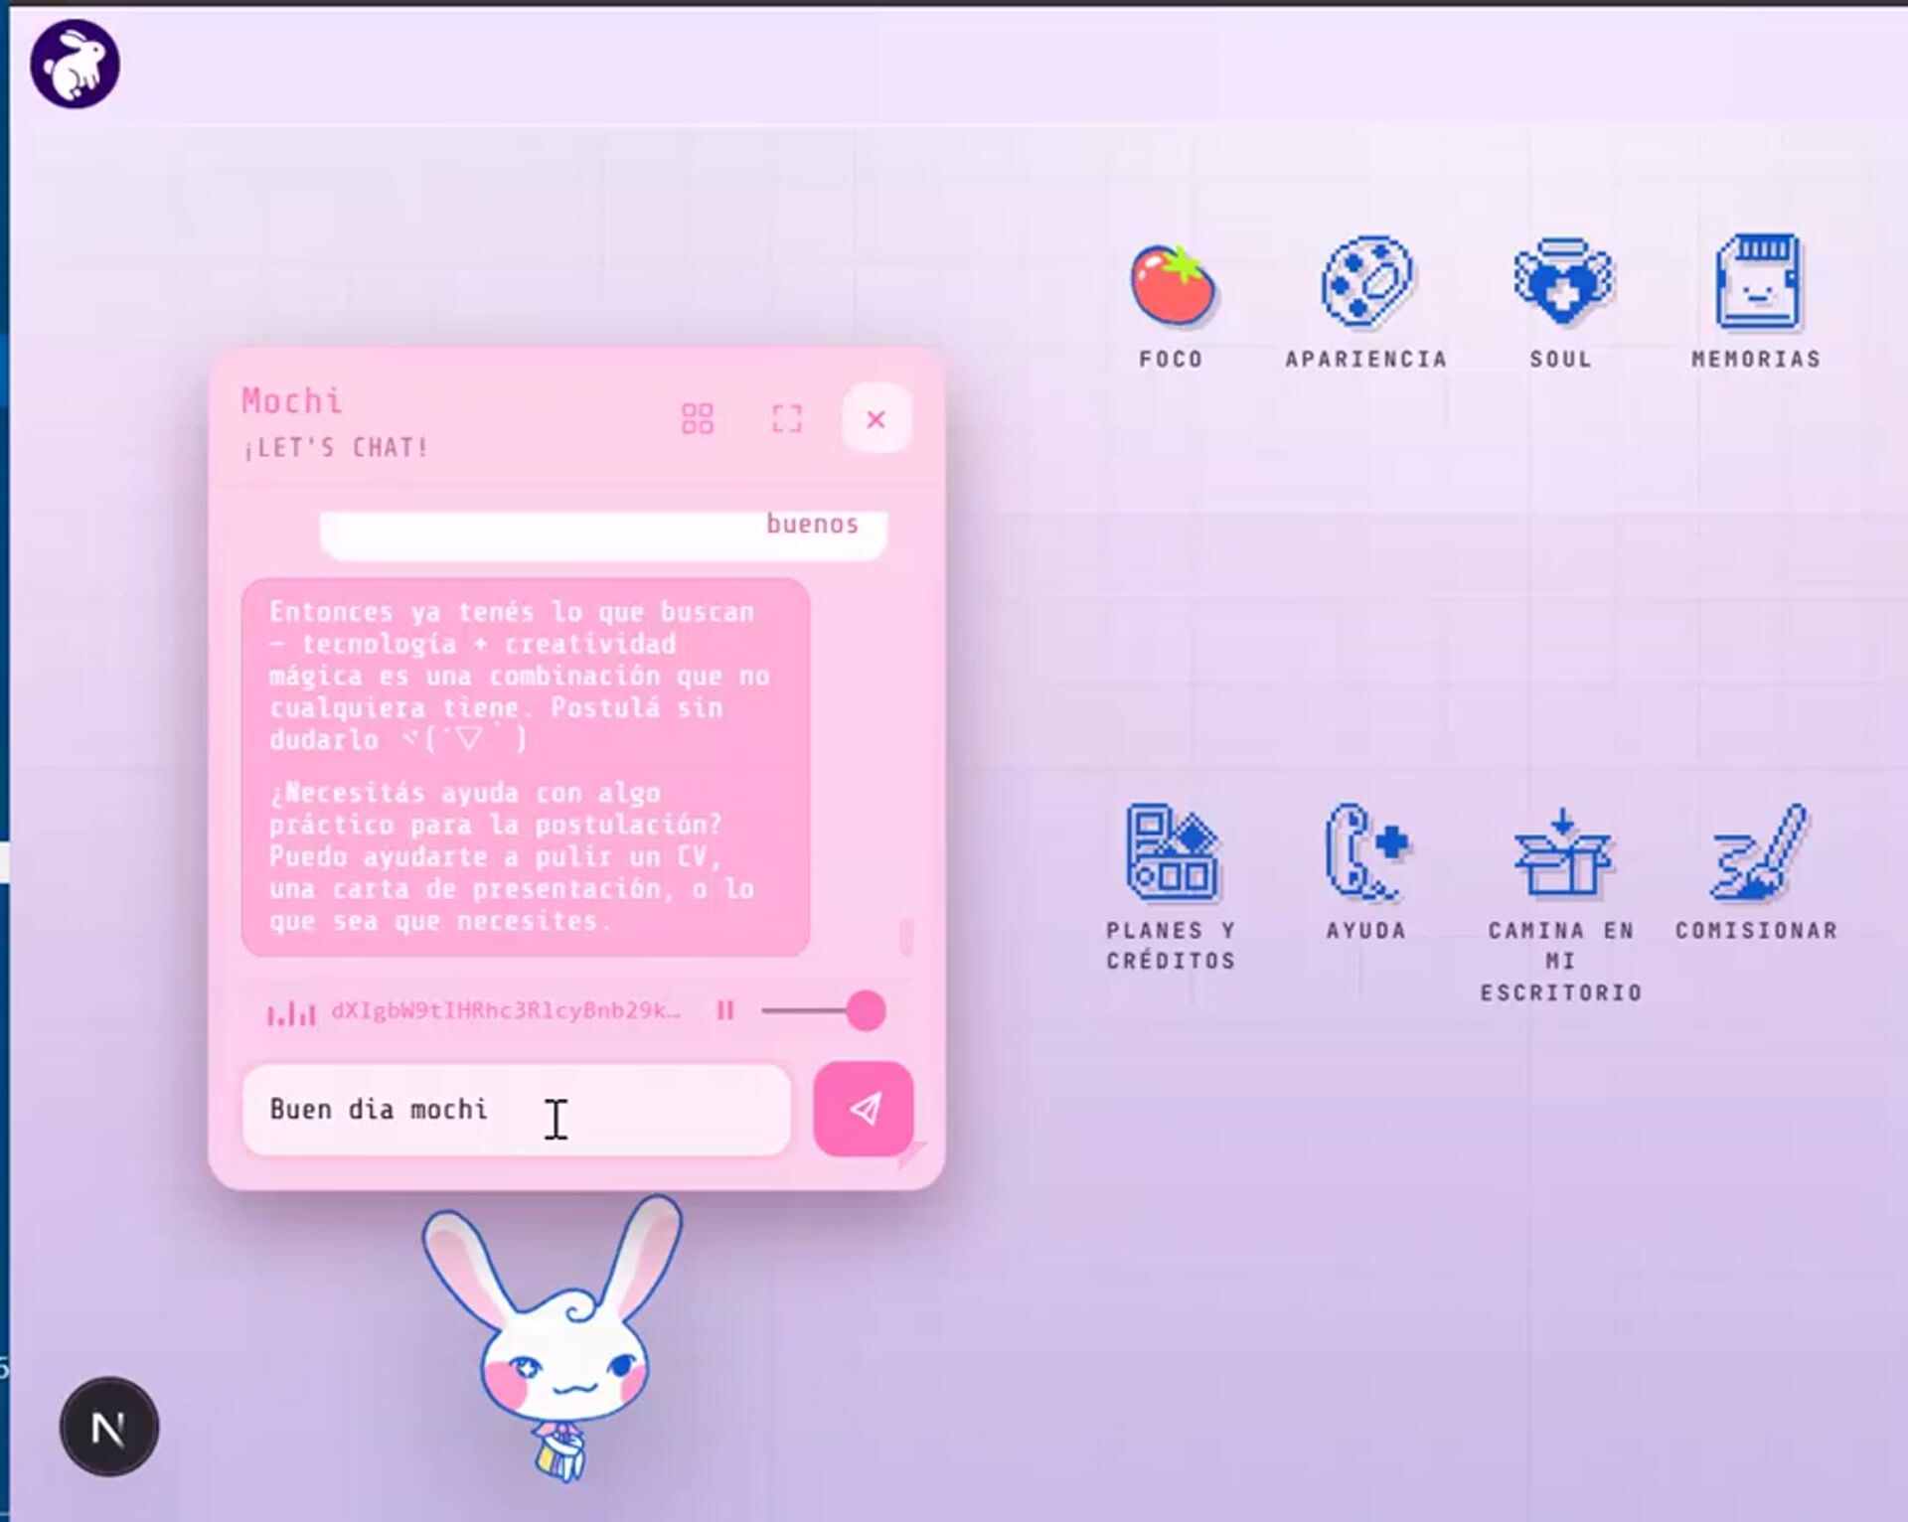
Task: Click Camina en mi escritorio icon
Action: tap(1561, 853)
